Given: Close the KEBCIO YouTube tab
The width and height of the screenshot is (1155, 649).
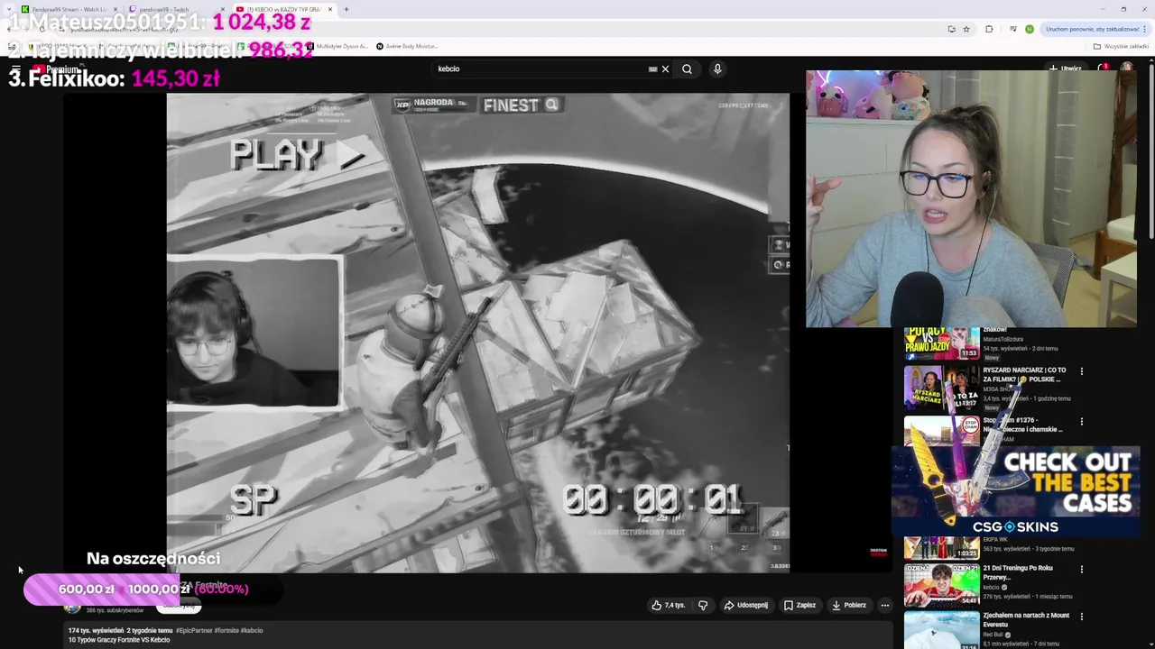Looking at the screenshot, I should tap(330, 9).
